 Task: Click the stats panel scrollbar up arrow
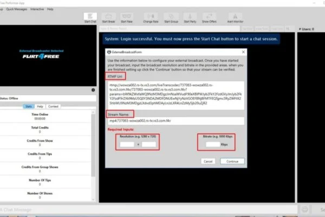point(93,112)
